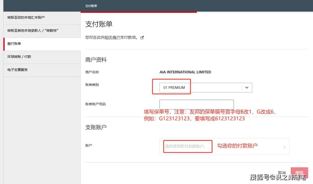Select 转账至其他本地受款人 / 转数快 menu item
This screenshot has height=184, width=313.
(x=42, y=31)
